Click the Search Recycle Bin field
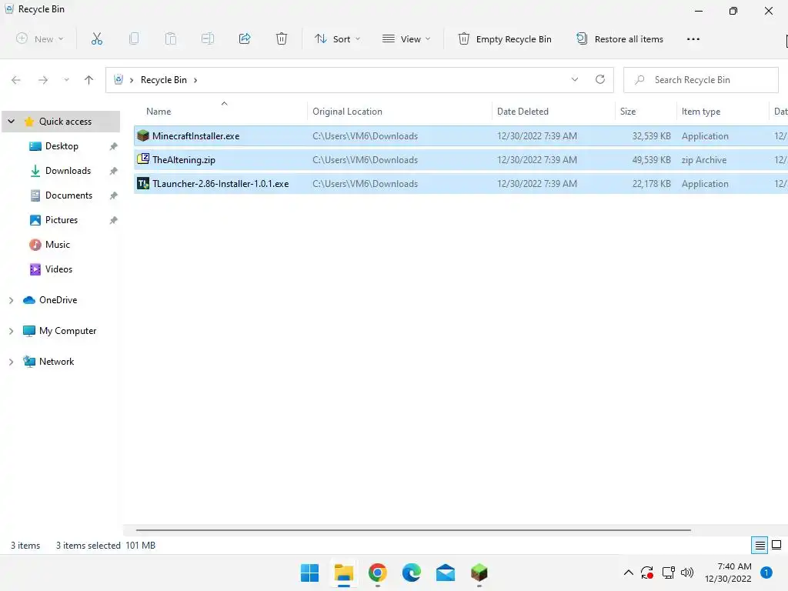This screenshot has width=788, height=591. coord(700,80)
